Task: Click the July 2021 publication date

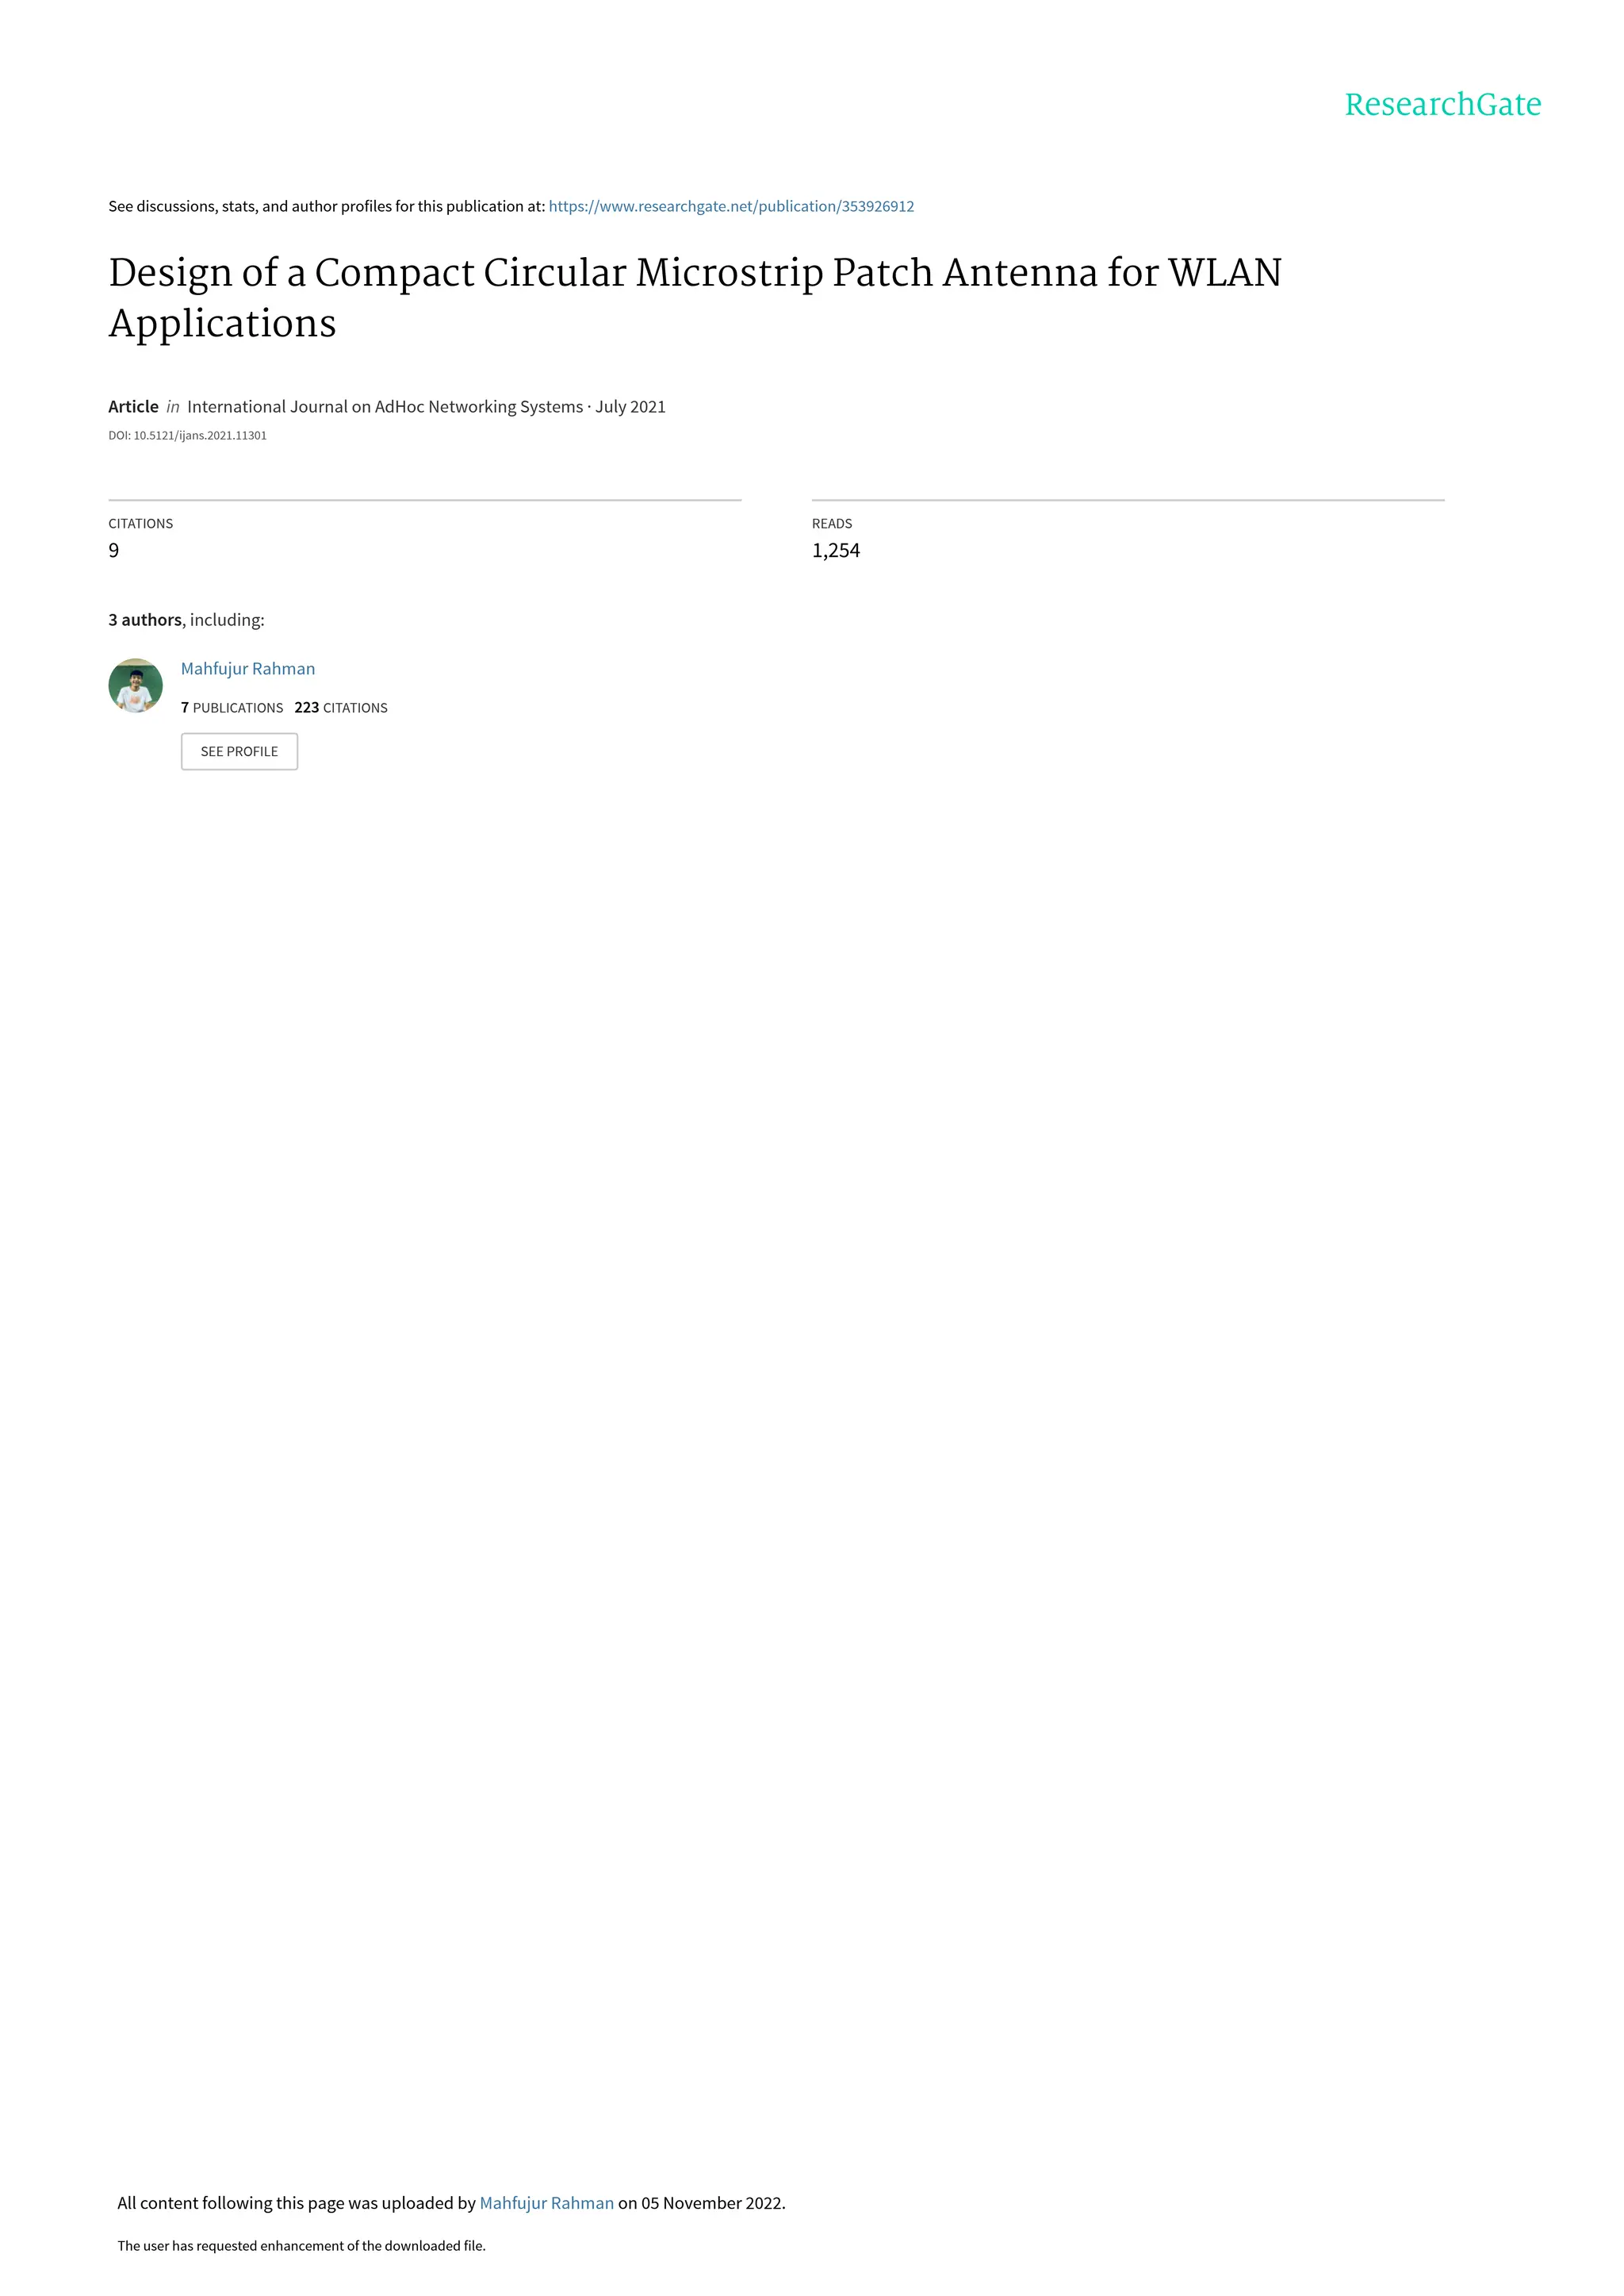Action: (x=630, y=406)
